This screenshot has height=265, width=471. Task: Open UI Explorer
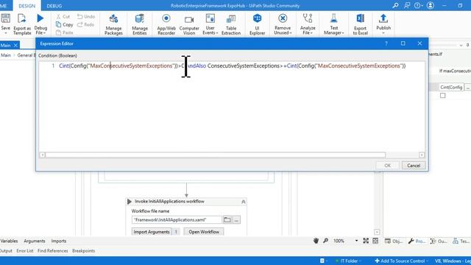coord(257,24)
